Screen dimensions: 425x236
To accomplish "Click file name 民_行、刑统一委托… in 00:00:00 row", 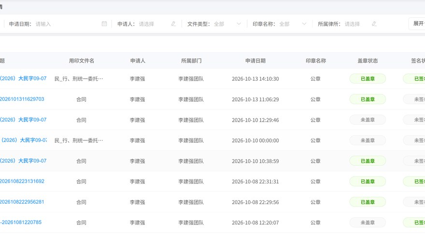I will point(79,140).
